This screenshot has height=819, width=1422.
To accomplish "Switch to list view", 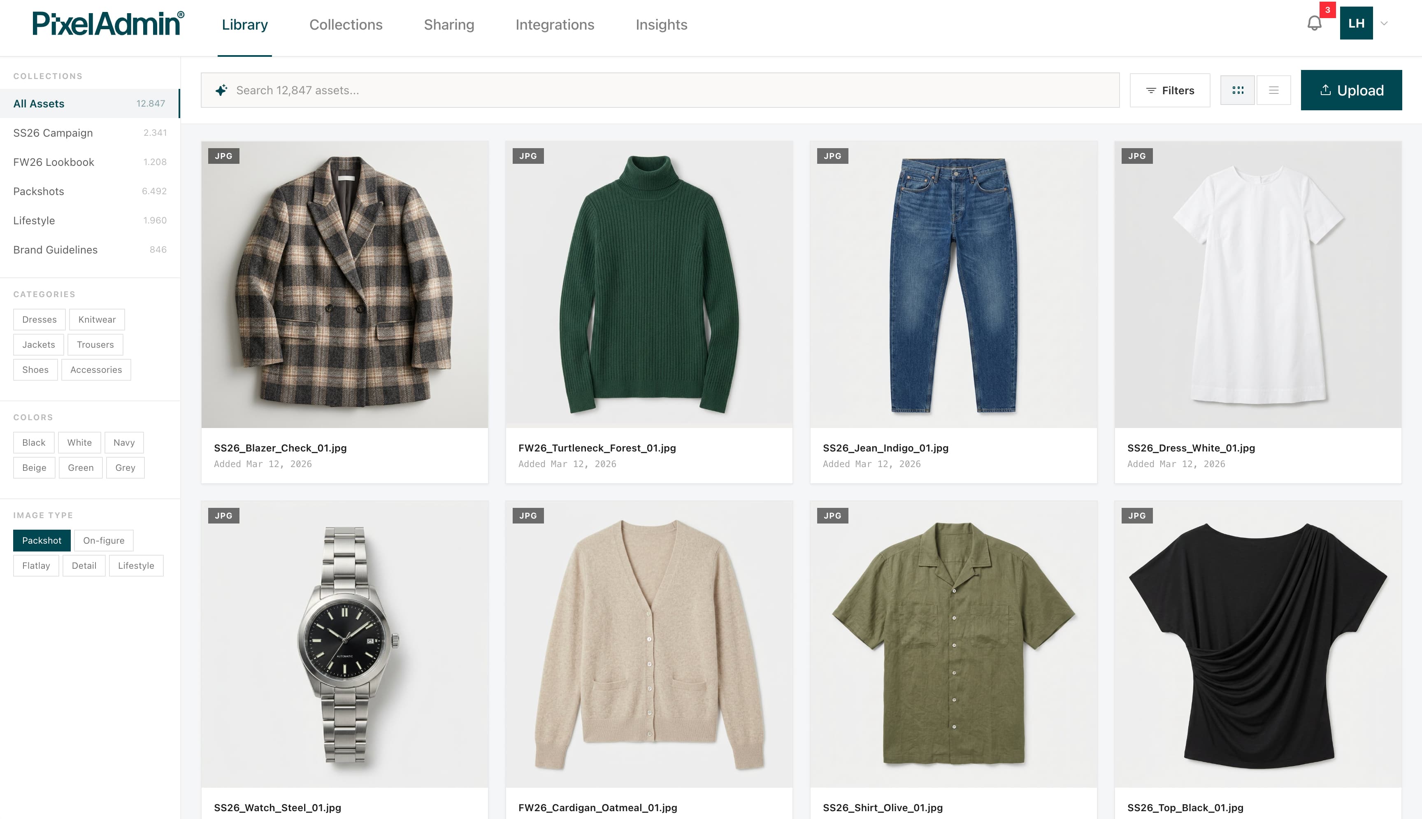I will (x=1273, y=91).
